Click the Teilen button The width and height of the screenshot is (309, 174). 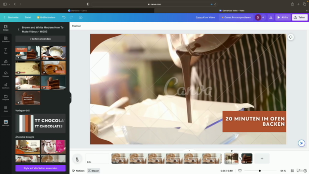coord(299,17)
